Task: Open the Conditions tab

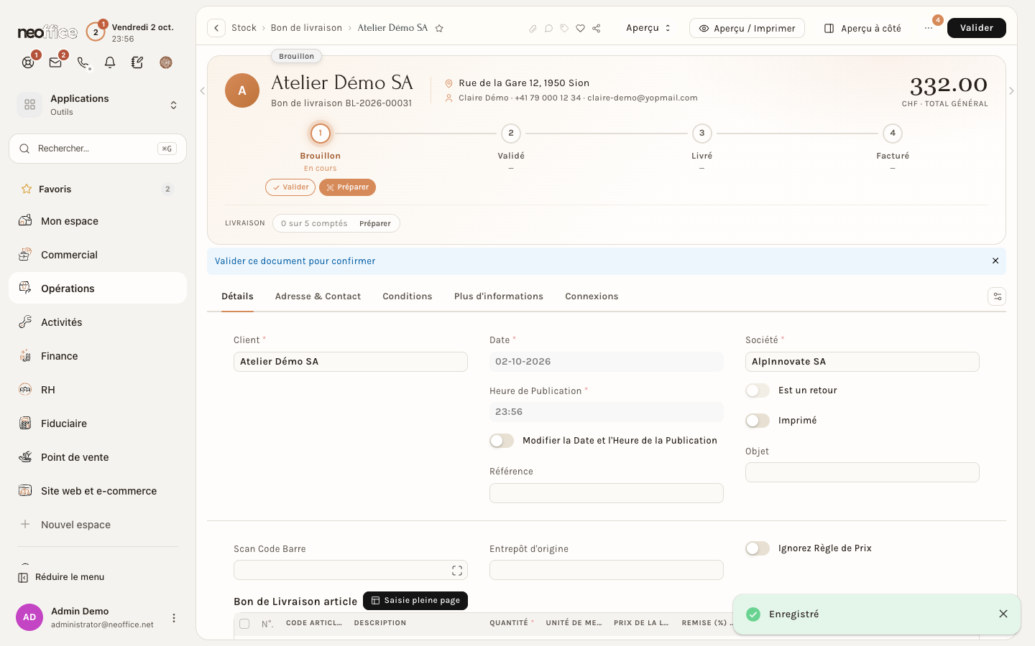Action: tap(408, 296)
